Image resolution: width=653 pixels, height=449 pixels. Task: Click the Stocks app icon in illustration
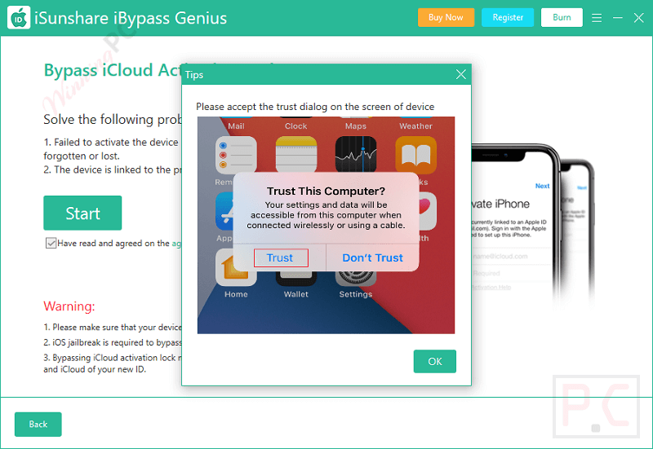356,154
